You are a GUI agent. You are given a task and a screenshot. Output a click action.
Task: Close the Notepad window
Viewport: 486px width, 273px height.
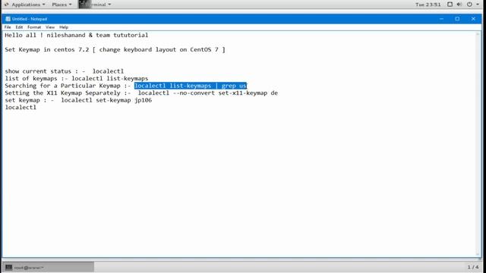pos(473,19)
